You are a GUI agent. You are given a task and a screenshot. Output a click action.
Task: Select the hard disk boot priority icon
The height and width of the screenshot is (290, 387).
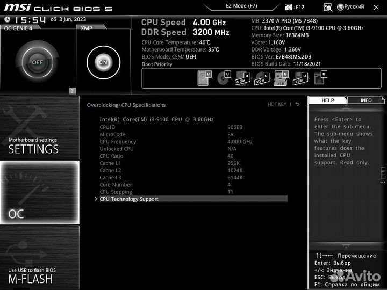pos(204,78)
